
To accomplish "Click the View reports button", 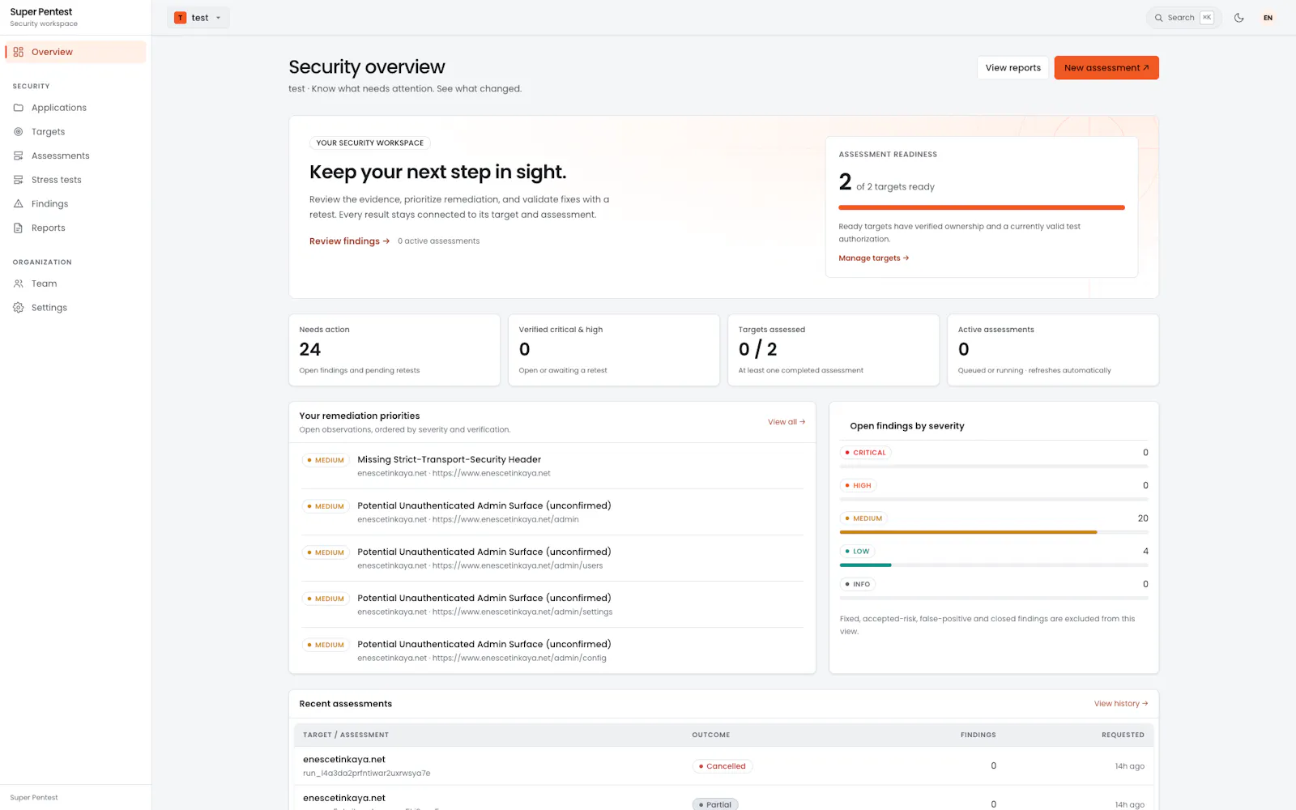I will (x=1013, y=68).
